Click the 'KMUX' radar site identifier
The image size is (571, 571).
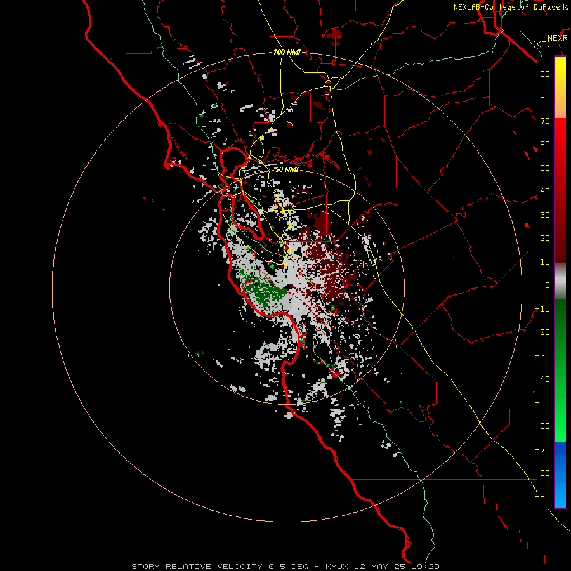tap(337, 567)
